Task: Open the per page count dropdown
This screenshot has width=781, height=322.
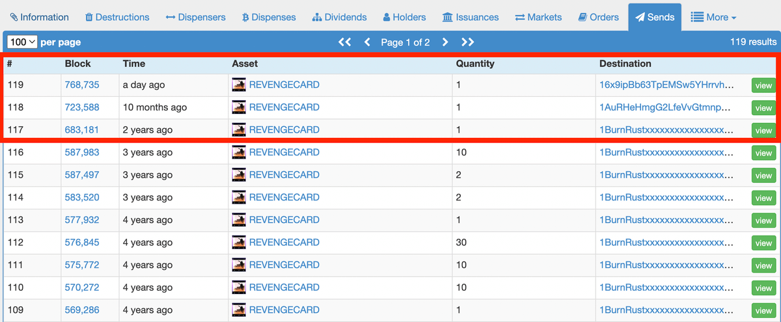Action: tap(22, 42)
